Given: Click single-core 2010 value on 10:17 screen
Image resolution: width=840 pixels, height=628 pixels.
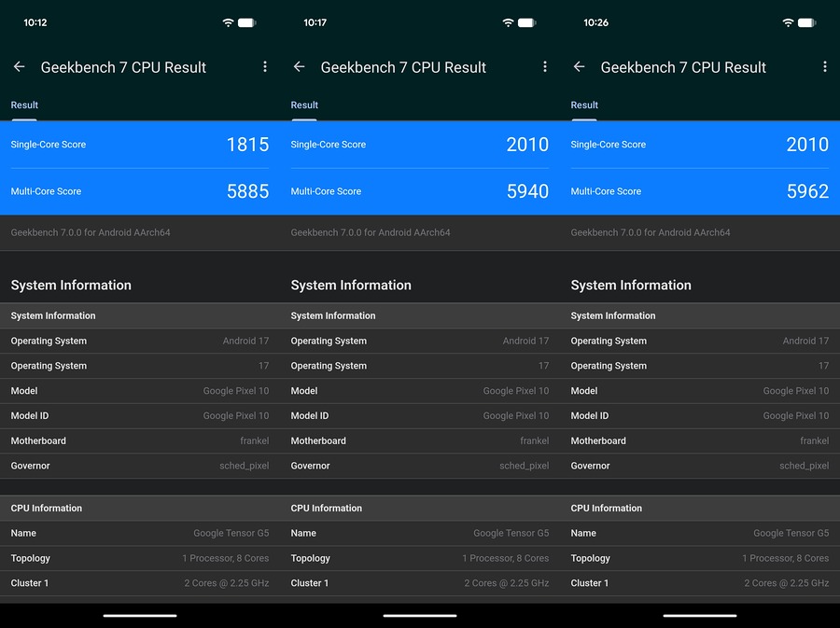Looking at the screenshot, I should point(527,145).
